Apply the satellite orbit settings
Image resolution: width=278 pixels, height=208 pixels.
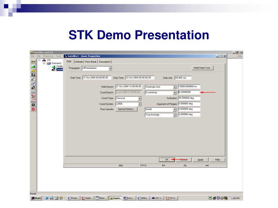coord(201,160)
